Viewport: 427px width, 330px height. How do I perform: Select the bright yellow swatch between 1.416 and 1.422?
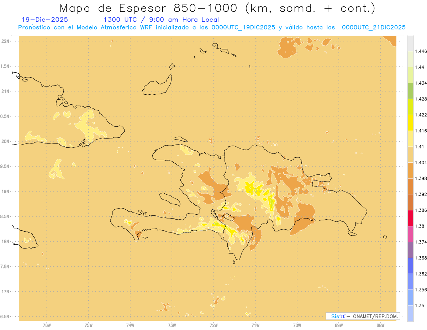coord(410,122)
